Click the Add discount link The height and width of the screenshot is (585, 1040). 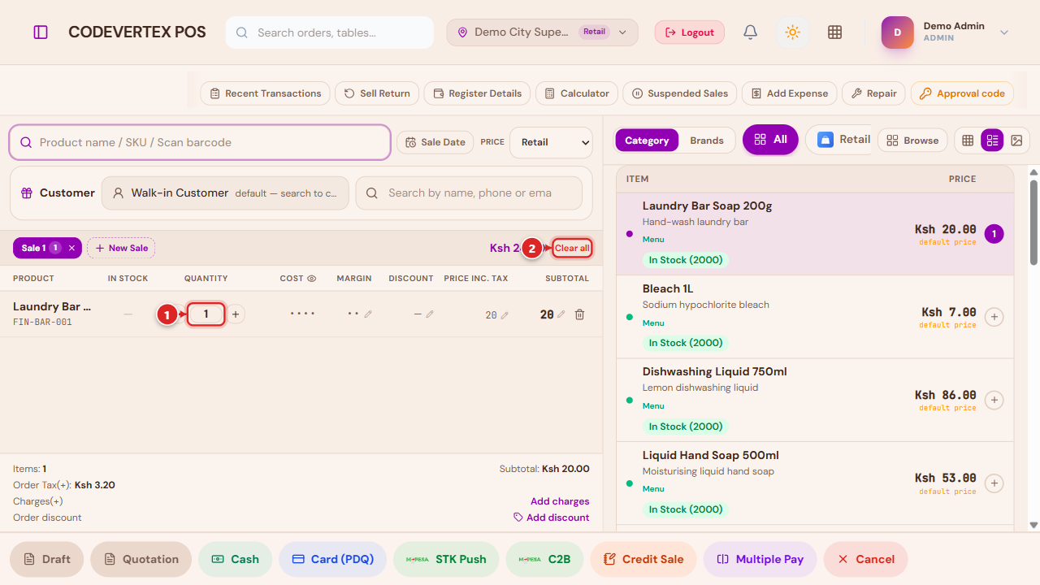(552, 518)
